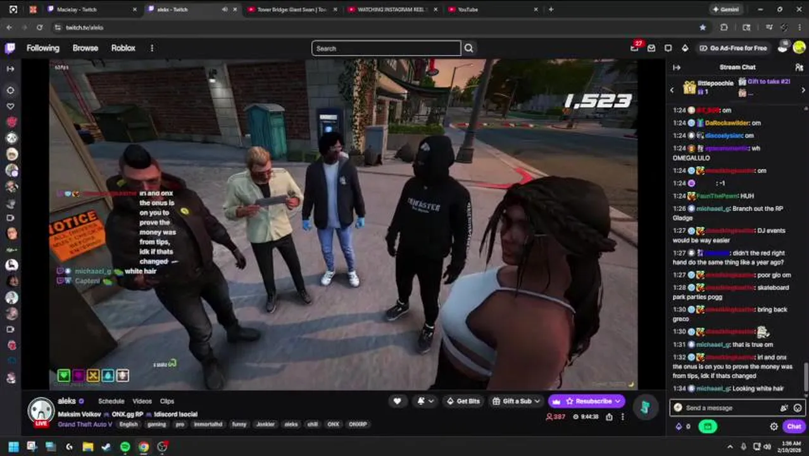
Task: Click the green channel points claim button
Action: [x=708, y=427]
